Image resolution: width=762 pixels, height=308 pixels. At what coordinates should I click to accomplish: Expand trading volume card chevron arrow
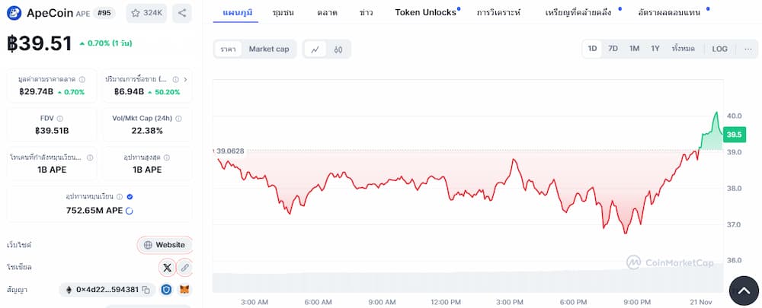186,80
